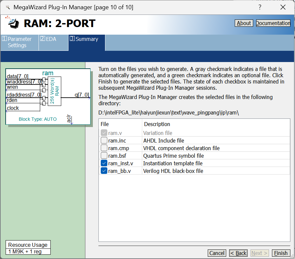This screenshot has width=295, height=259.
Task: Click the 'ram' name above the diagram
Action: click(48, 73)
